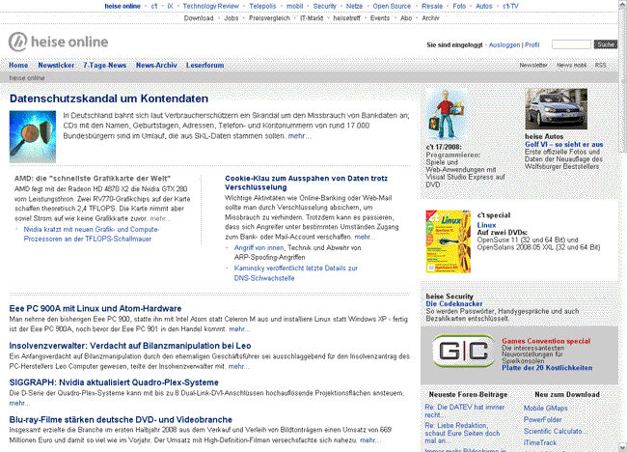The image size is (627, 452).
Task: Open Telepolis in the top bar
Action: click(262, 6)
